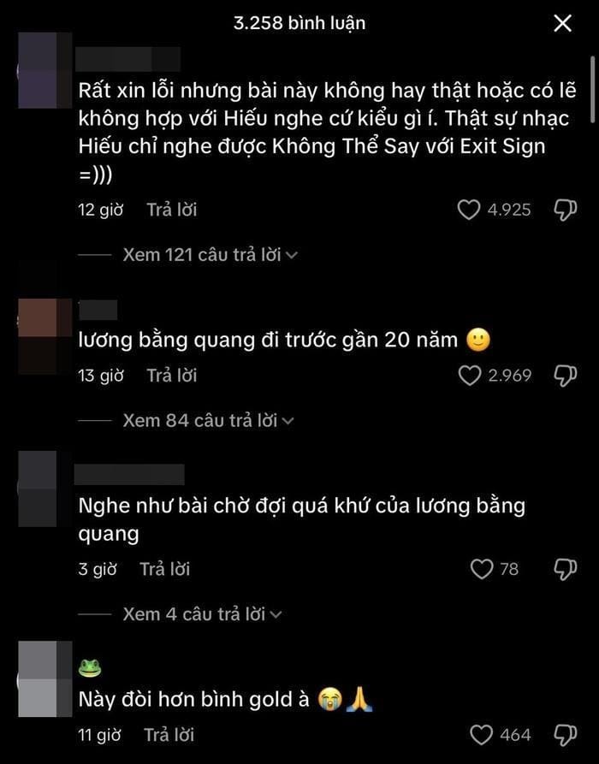
Task: Dislike the 'bài chờ đợi quá khứ' comment
Action: (x=566, y=569)
